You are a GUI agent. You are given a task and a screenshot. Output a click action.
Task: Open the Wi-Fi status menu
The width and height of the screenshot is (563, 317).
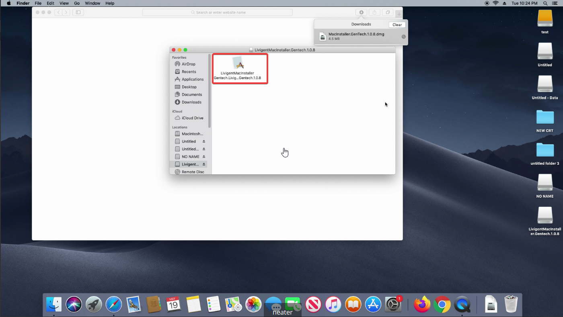[496, 3]
